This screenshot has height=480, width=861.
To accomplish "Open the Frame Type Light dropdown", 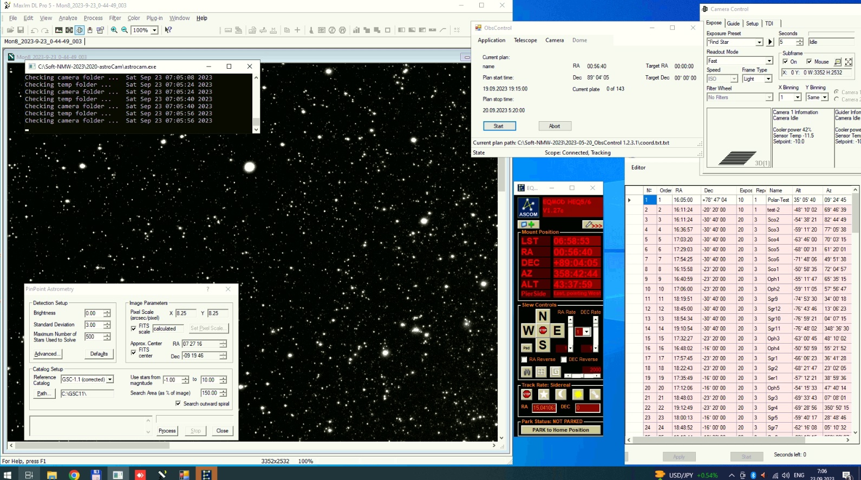I will [768, 79].
